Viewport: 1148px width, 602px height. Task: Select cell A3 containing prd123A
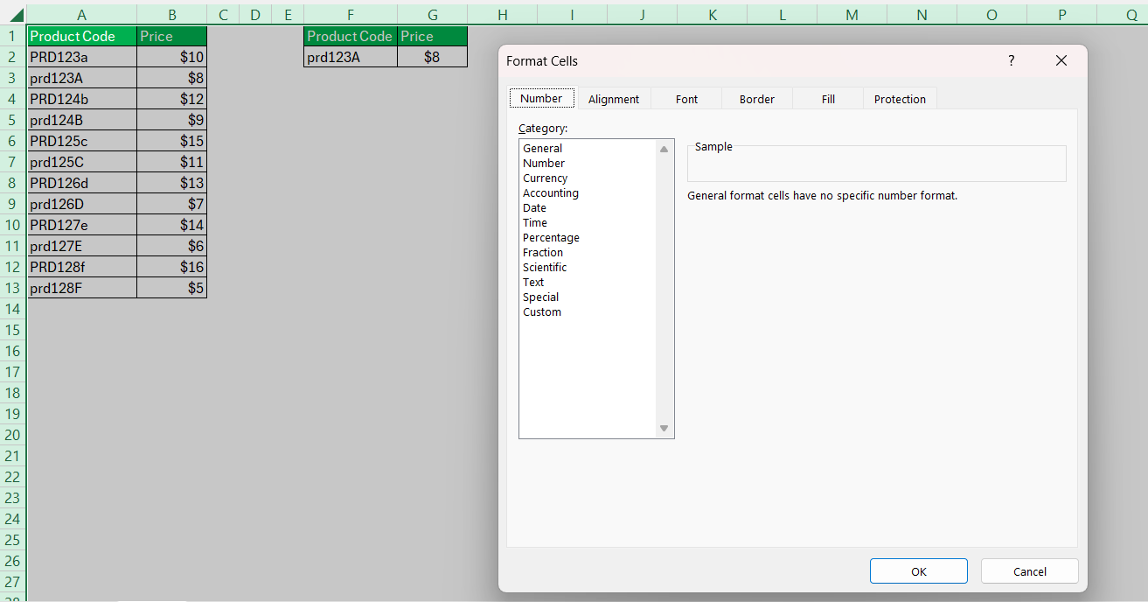click(82, 78)
